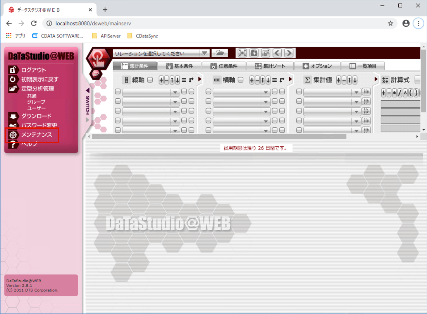The height and width of the screenshot is (314, 427).
Task: Check the first row checkbox in 横軸
Action: (x=208, y=91)
